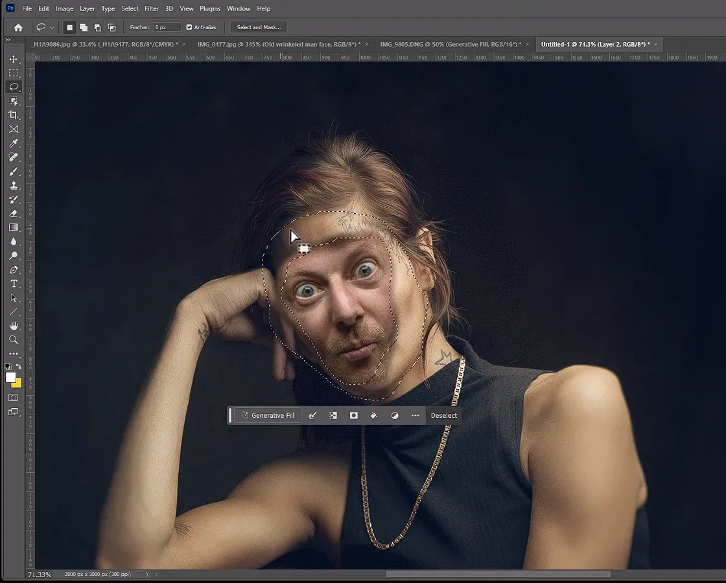The image size is (726, 583).
Task: Open the Healing Brush tool
Action: 14,157
